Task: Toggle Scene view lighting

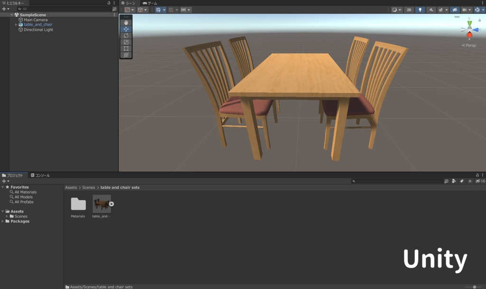Action: pos(420,9)
